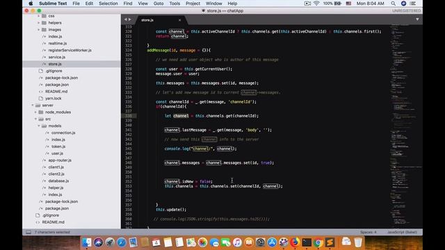Open Google Chrome in the Dock
Screen dimensions: 445x250
318,242
